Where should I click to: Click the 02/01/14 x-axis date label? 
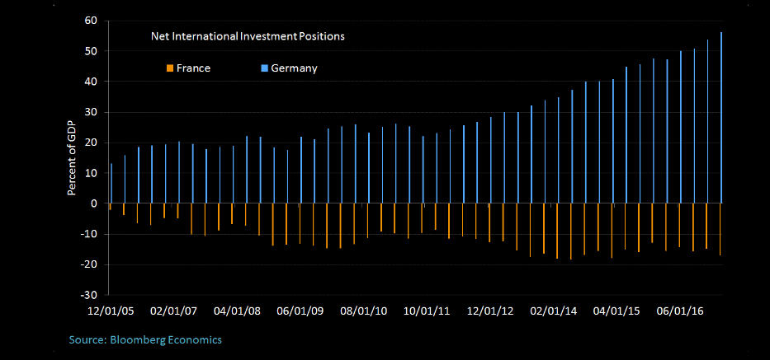pos(555,311)
